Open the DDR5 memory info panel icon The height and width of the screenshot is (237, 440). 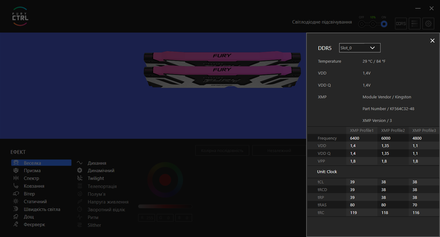coord(401,24)
